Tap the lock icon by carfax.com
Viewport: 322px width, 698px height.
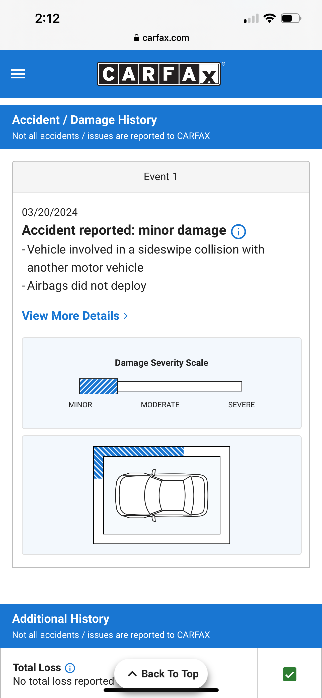pos(136,38)
